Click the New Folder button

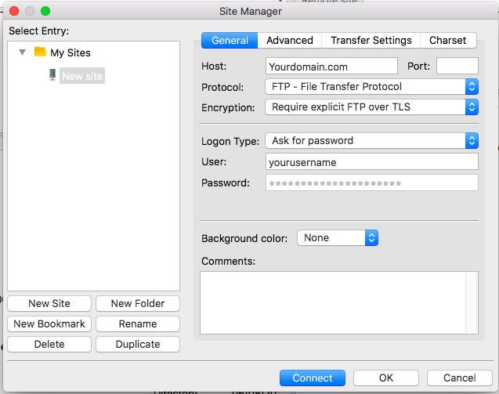point(138,304)
